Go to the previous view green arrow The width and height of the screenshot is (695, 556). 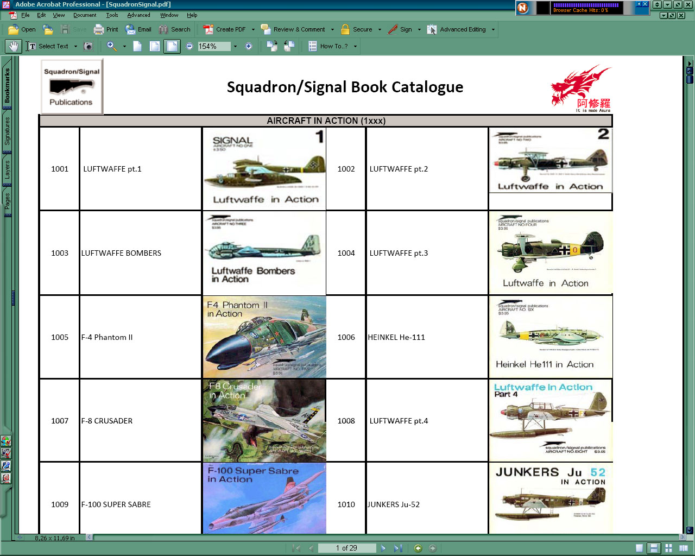[x=418, y=548]
